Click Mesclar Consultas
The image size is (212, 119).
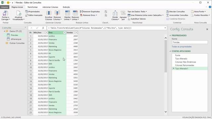[x=176, y=12]
